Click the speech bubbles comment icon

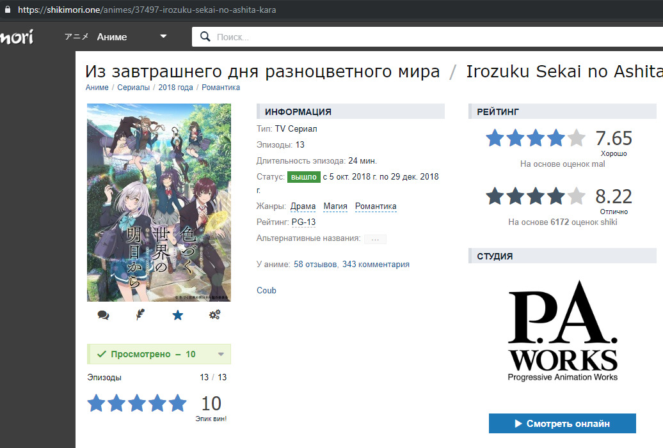[103, 315]
